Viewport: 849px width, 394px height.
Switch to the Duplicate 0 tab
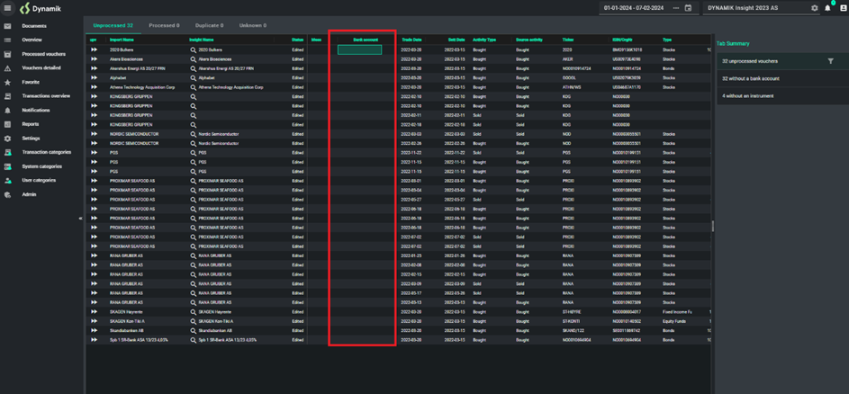[x=209, y=25]
